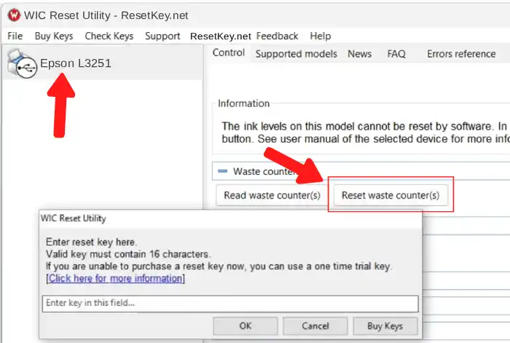Open the Support menu
Image resolution: width=510 pixels, height=343 pixels.
tap(162, 36)
